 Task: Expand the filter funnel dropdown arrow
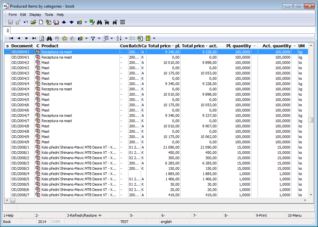(99, 38)
